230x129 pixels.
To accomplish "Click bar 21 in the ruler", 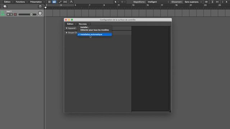I will tap(191, 5).
